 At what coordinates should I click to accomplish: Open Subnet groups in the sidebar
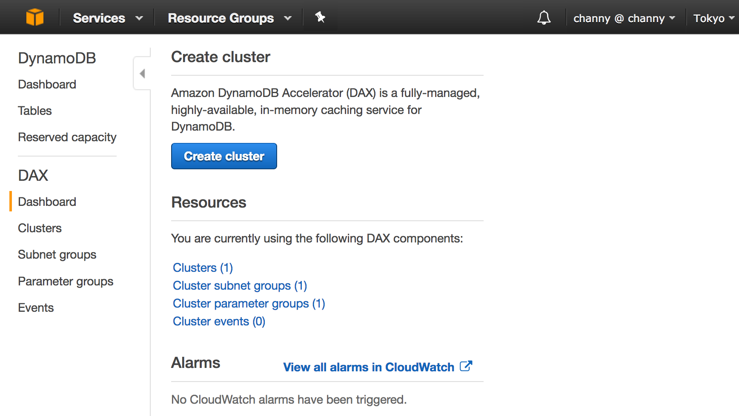click(57, 254)
